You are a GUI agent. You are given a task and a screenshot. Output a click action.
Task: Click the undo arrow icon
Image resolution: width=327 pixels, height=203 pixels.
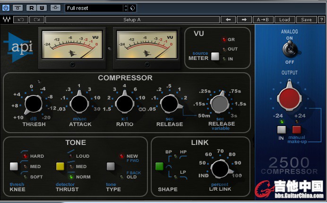pyautogui.click(x=21, y=20)
